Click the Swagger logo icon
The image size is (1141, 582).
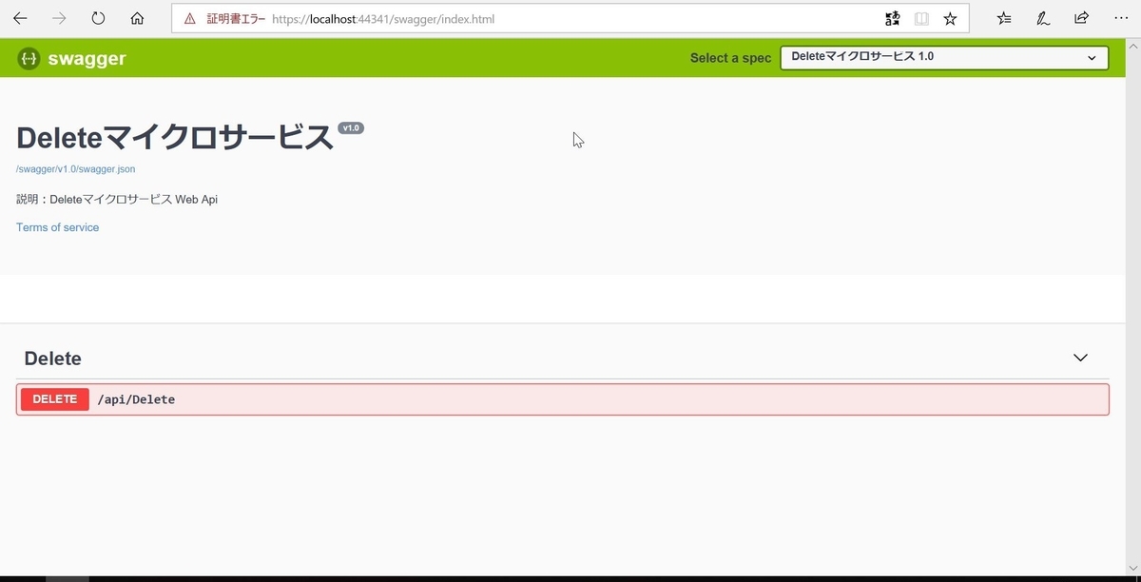point(28,58)
